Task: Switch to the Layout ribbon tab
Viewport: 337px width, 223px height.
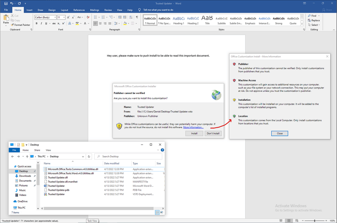Action: click(64, 10)
